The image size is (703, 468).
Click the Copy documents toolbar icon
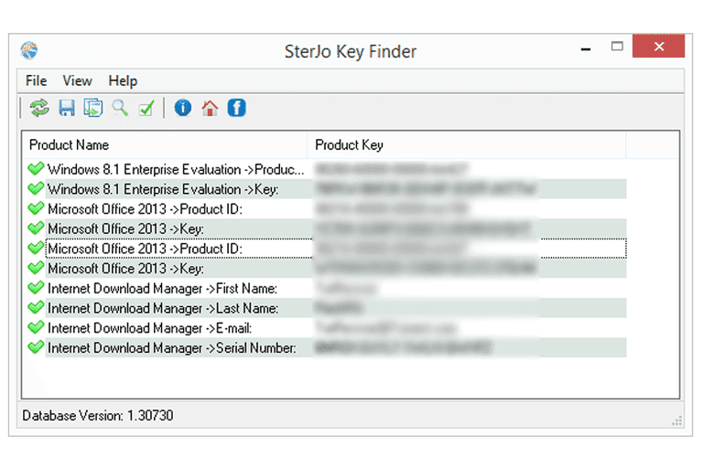point(93,108)
